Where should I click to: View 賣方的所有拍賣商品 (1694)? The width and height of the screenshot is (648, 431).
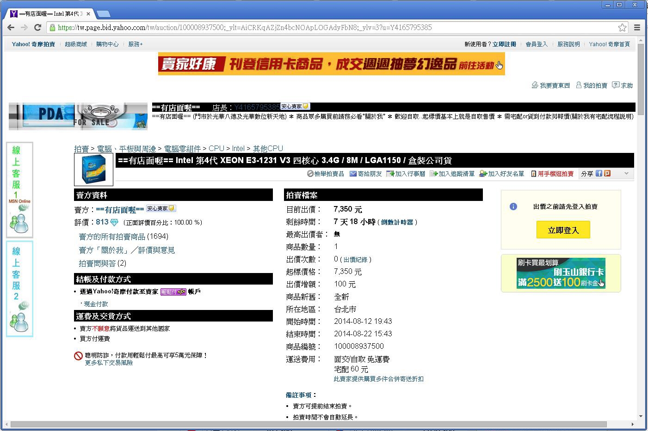coord(123,237)
